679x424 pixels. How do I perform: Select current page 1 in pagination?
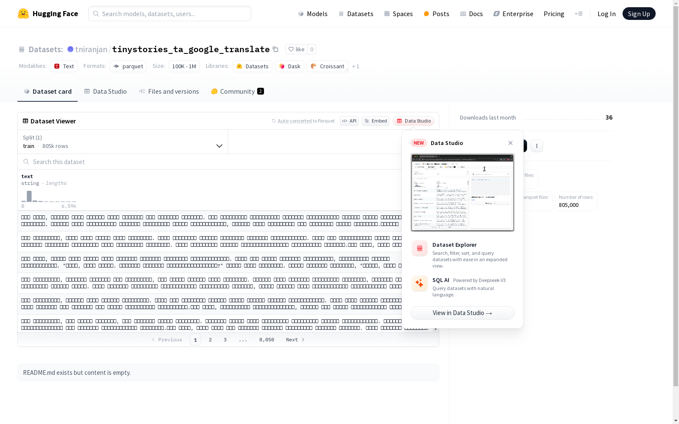point(195,340)
